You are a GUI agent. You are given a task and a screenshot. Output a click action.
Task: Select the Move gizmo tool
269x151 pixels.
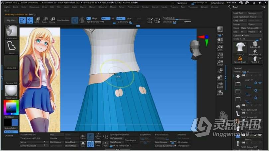coord(37,20)
